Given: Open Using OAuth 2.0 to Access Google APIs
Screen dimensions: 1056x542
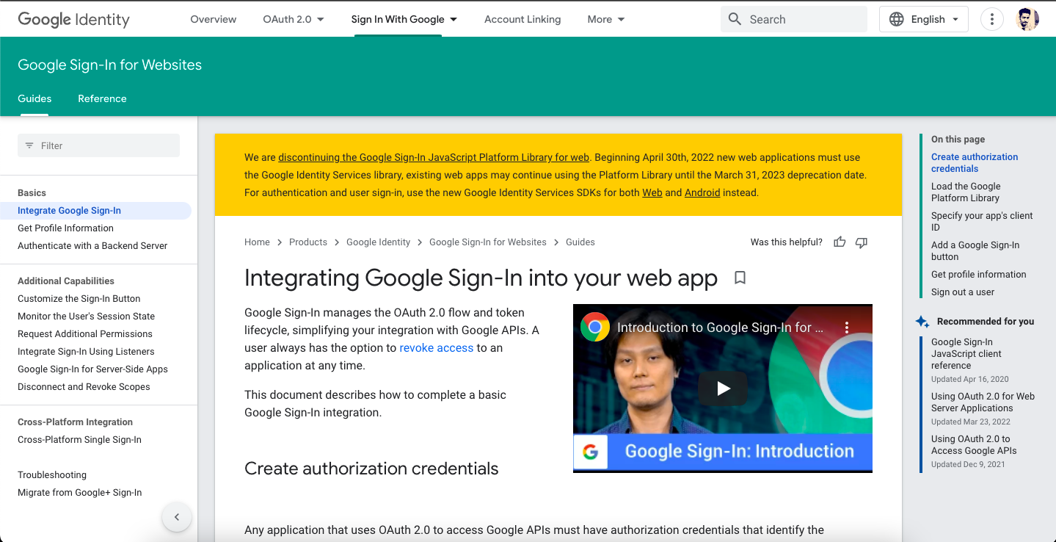Looking at the screenshot, I should click(974, 445).
